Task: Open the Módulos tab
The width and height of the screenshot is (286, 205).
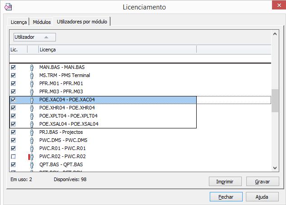Action: click(x=42, y=22)
